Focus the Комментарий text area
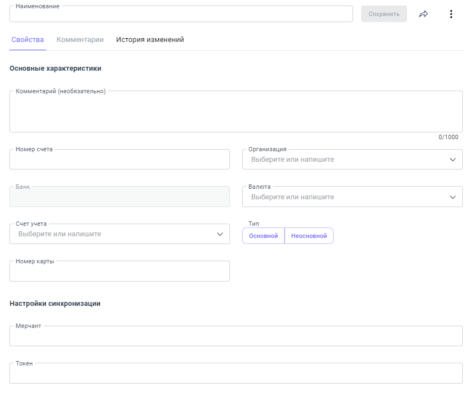This screenshot has width=471, height=408. (235, 112)
